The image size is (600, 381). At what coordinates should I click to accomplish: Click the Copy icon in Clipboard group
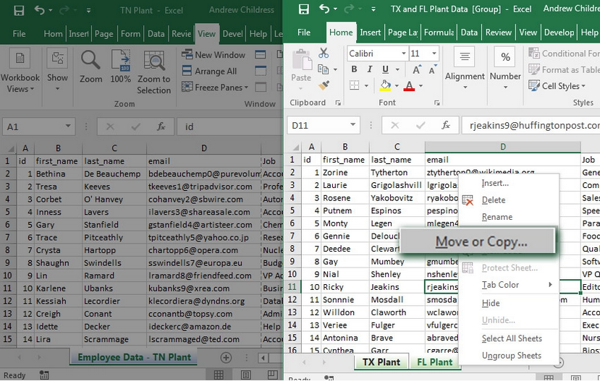[x=324, y=69]
